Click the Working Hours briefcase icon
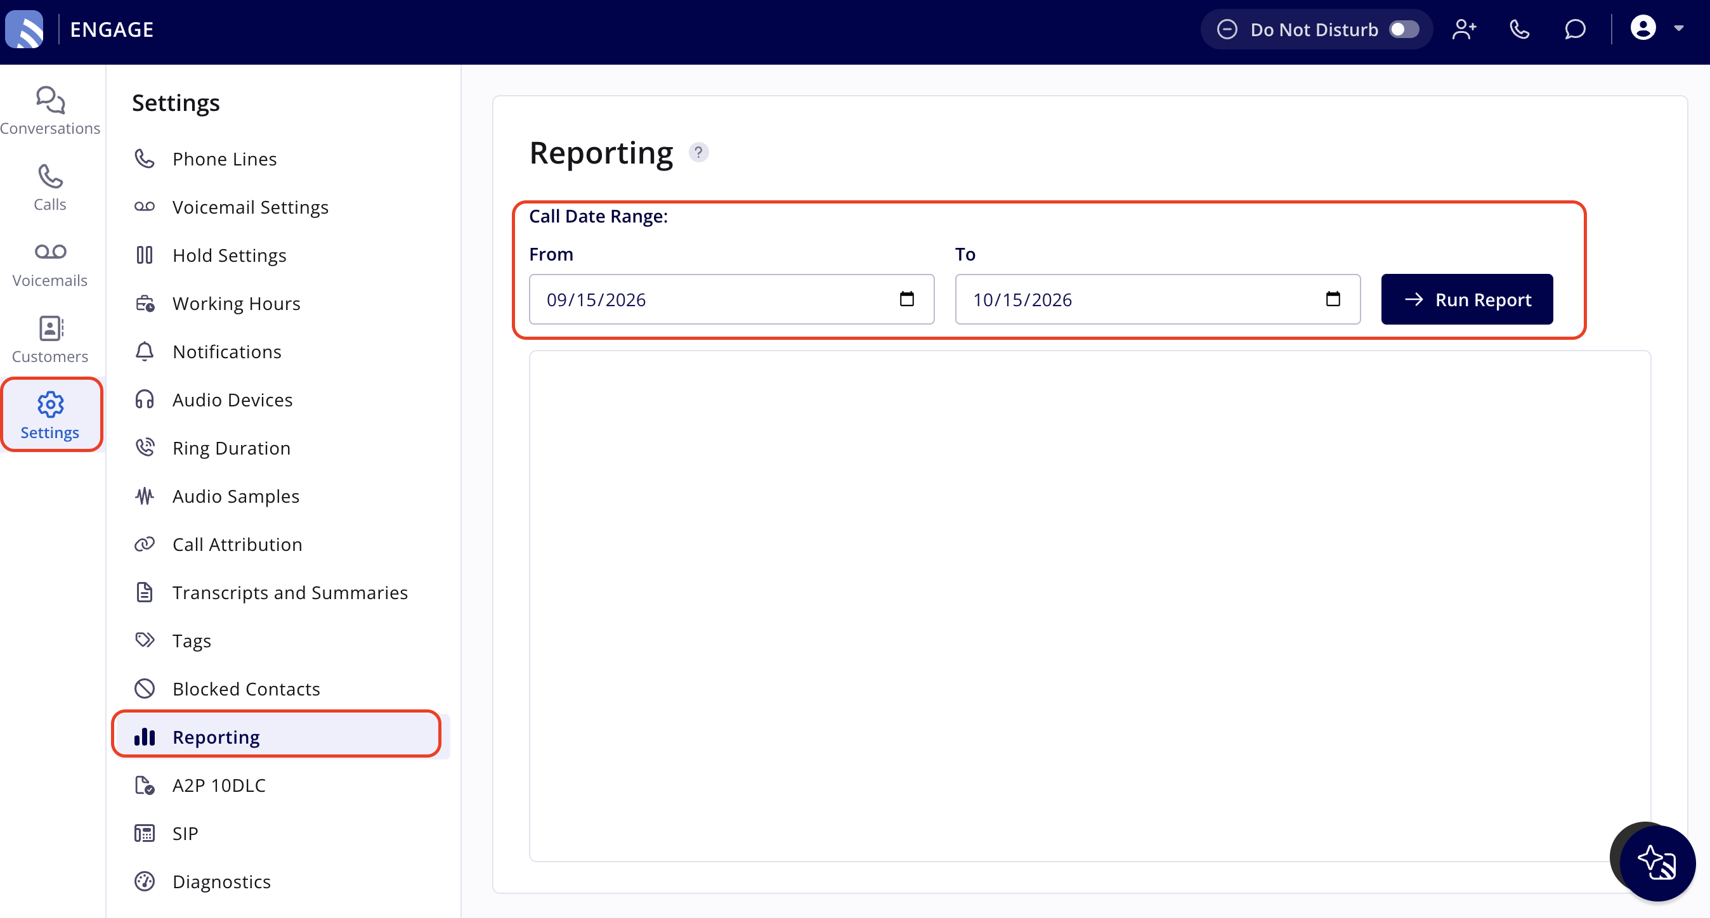This screenshot has width=1710, height=918. 145,304
